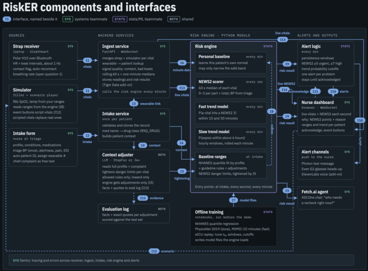368x271 pixels.
Task: Select the STATS badge in the legend
Action: point(120,19)
